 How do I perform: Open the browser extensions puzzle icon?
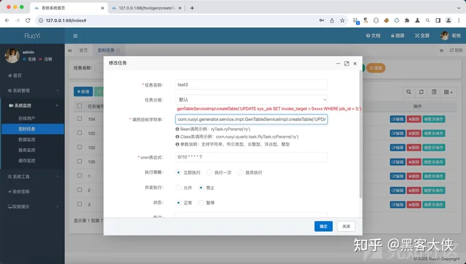pyautogui.click(x=407, y=21)
